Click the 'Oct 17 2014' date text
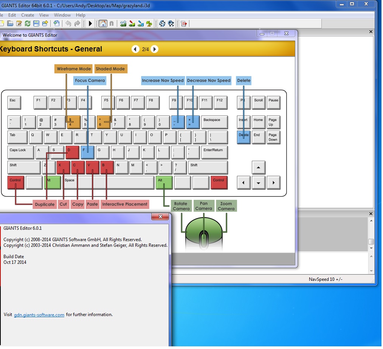Viewport: 383px width, 349px height. tap(15, 262)
